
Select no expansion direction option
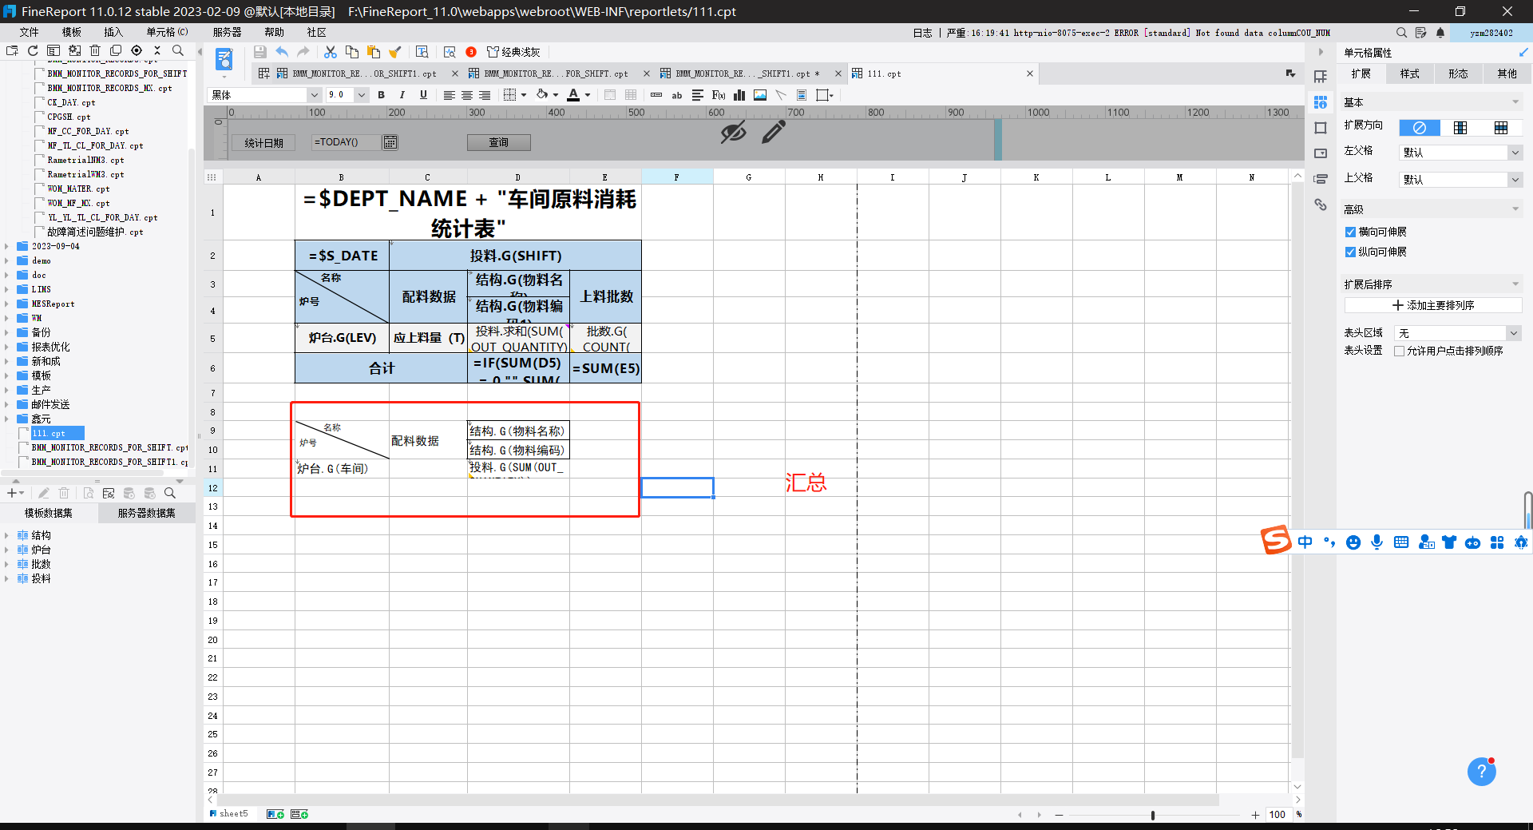(1419, 128)
